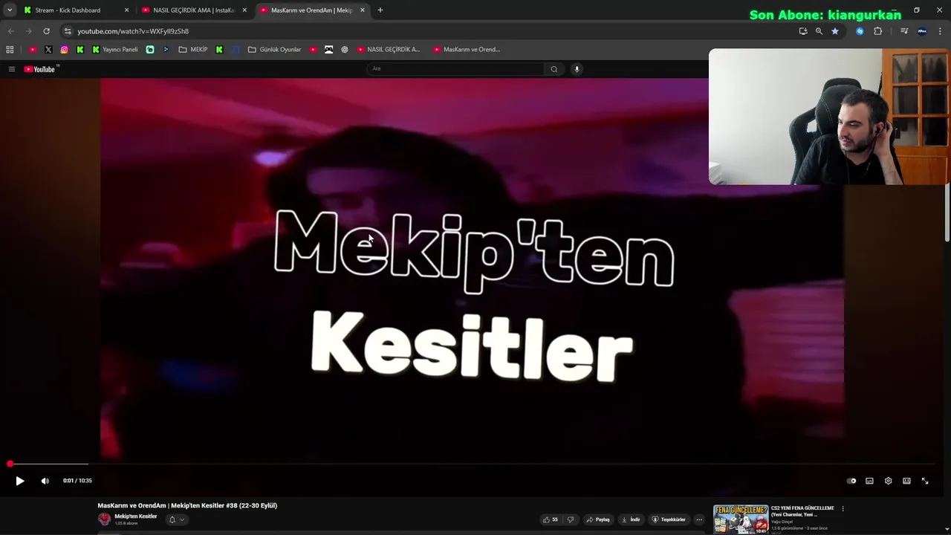Close the Stream - Kick Dashboard tab

pos(126,10)
